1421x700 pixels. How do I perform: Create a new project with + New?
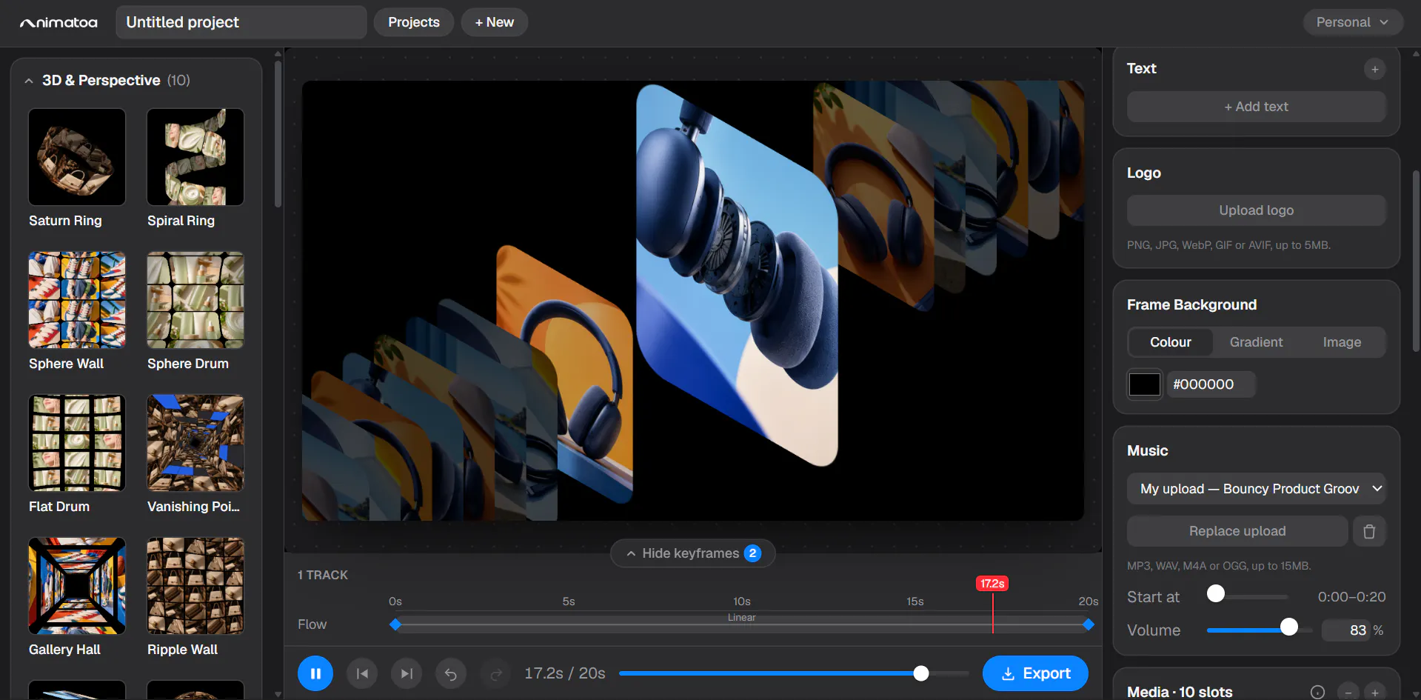tap(495, 22)
